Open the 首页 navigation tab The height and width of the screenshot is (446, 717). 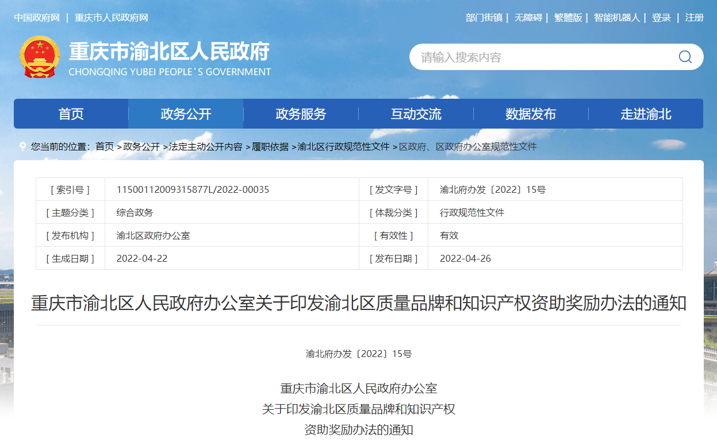(x=71, y=114)
